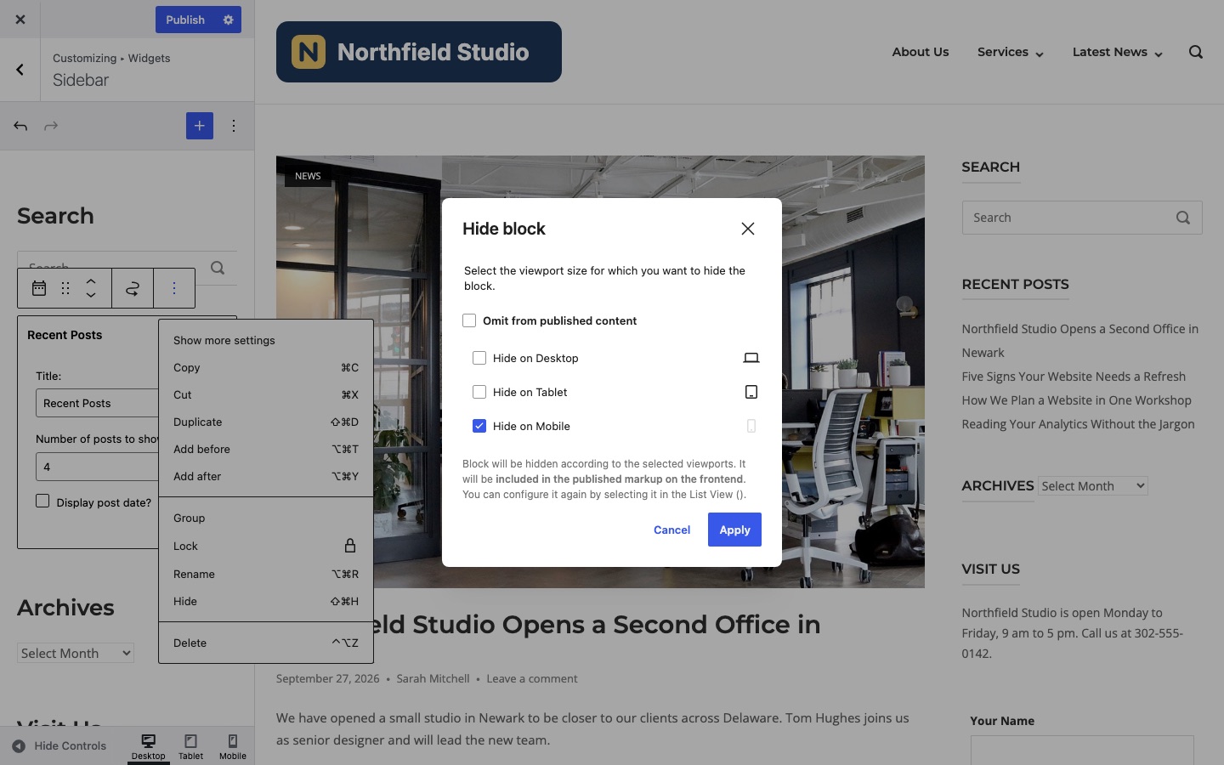Screen dimensions: 1224x765
Task: Choose Duplicate in the block menu
Action: [266, 422]
